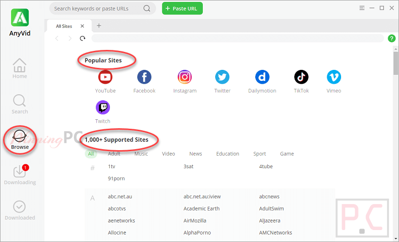This screenshot has width=399, height=242.
Task: Open the aenetworks site link
Action: [121, 221]
